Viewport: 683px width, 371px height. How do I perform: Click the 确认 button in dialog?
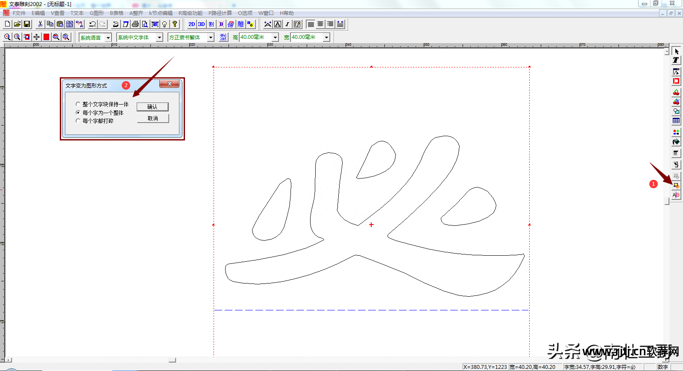coord(152,107)
